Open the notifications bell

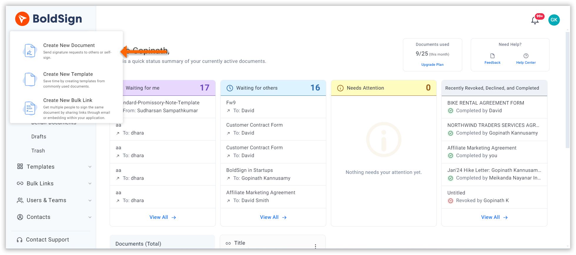pos(535,20)
